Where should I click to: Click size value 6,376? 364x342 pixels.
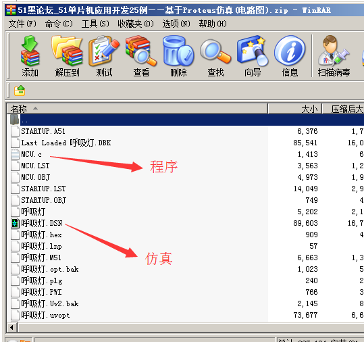click(307, 131)
